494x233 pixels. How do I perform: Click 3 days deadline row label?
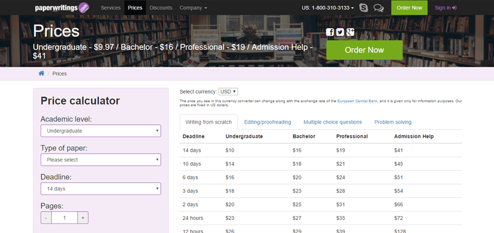190,191
